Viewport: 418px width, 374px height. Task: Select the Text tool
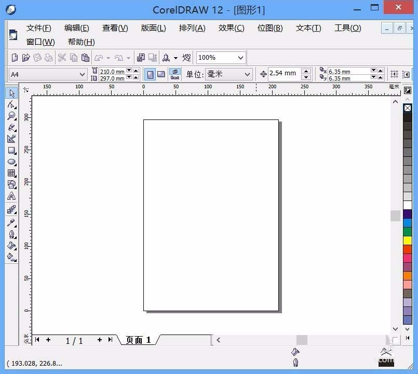11,196
